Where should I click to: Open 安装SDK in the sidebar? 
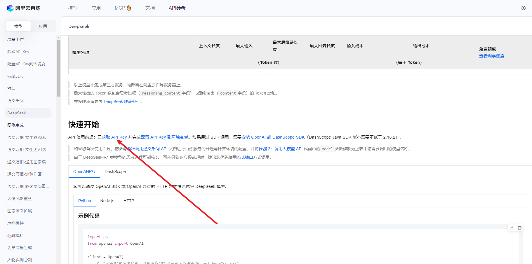coord(15,76)
